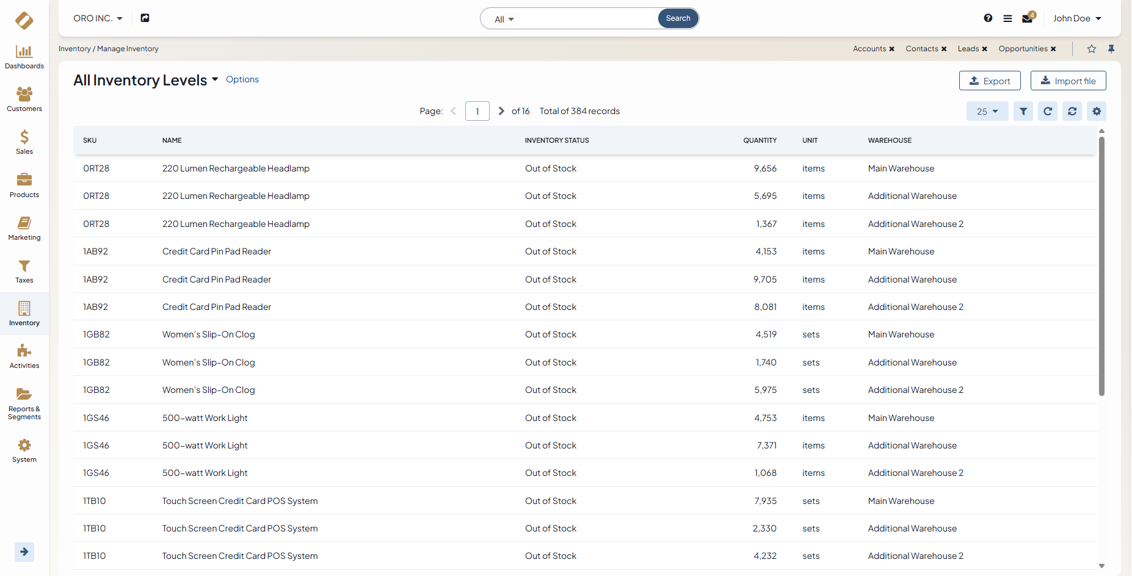The image size is (1132, 576).
Task: Open grid settings gear icon
Action: click(1097, 111)
